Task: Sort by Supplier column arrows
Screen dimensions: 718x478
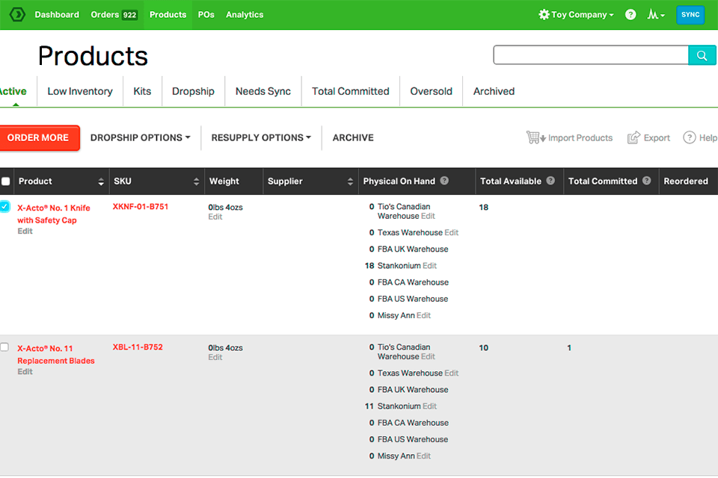Action: tap(350, 181)
